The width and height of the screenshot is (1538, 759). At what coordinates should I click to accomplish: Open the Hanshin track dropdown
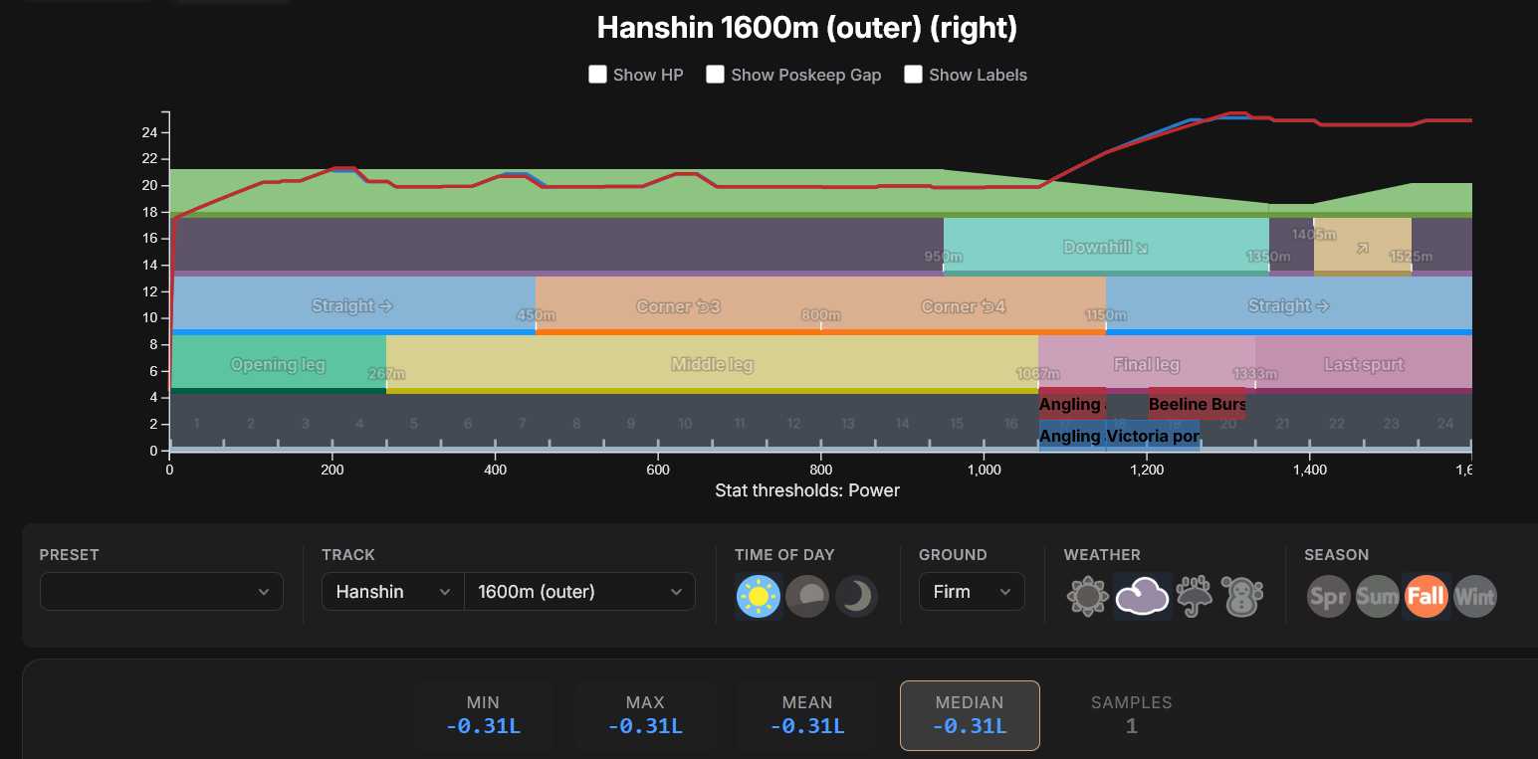click(x=393, y=591)
